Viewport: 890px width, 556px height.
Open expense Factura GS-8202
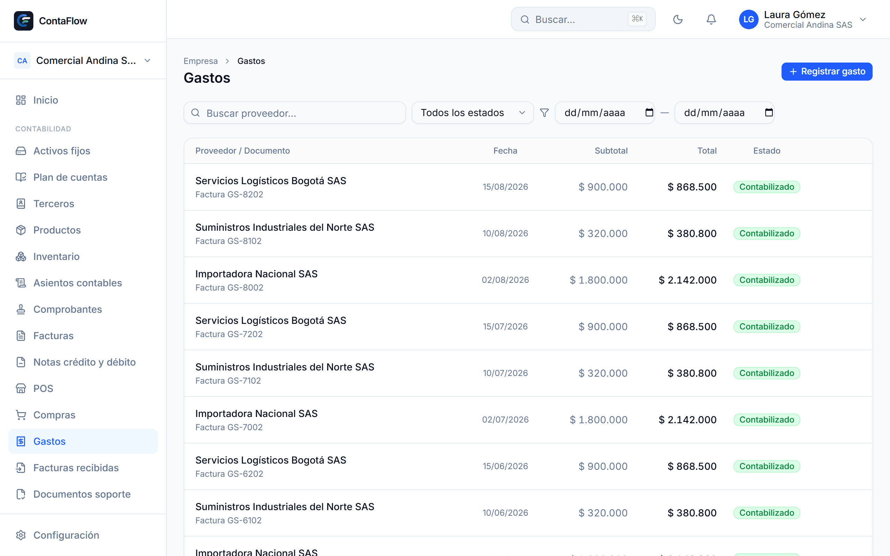point(528,187)
